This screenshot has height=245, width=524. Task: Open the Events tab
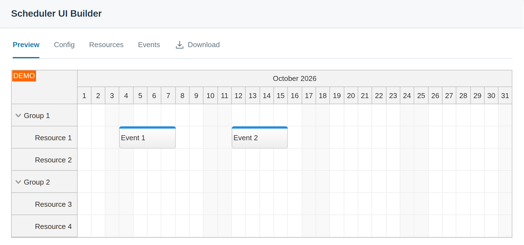coord(149,45)
